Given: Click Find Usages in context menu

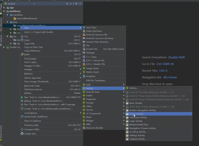Looking at the screenshot, I should click(51, 59).
